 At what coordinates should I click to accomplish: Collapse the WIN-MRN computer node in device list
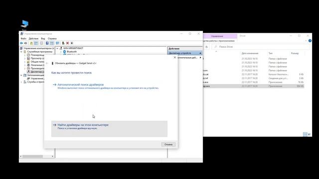57,48
